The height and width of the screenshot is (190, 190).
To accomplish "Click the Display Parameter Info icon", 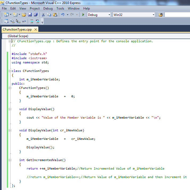I will click(x=12, y=21).
